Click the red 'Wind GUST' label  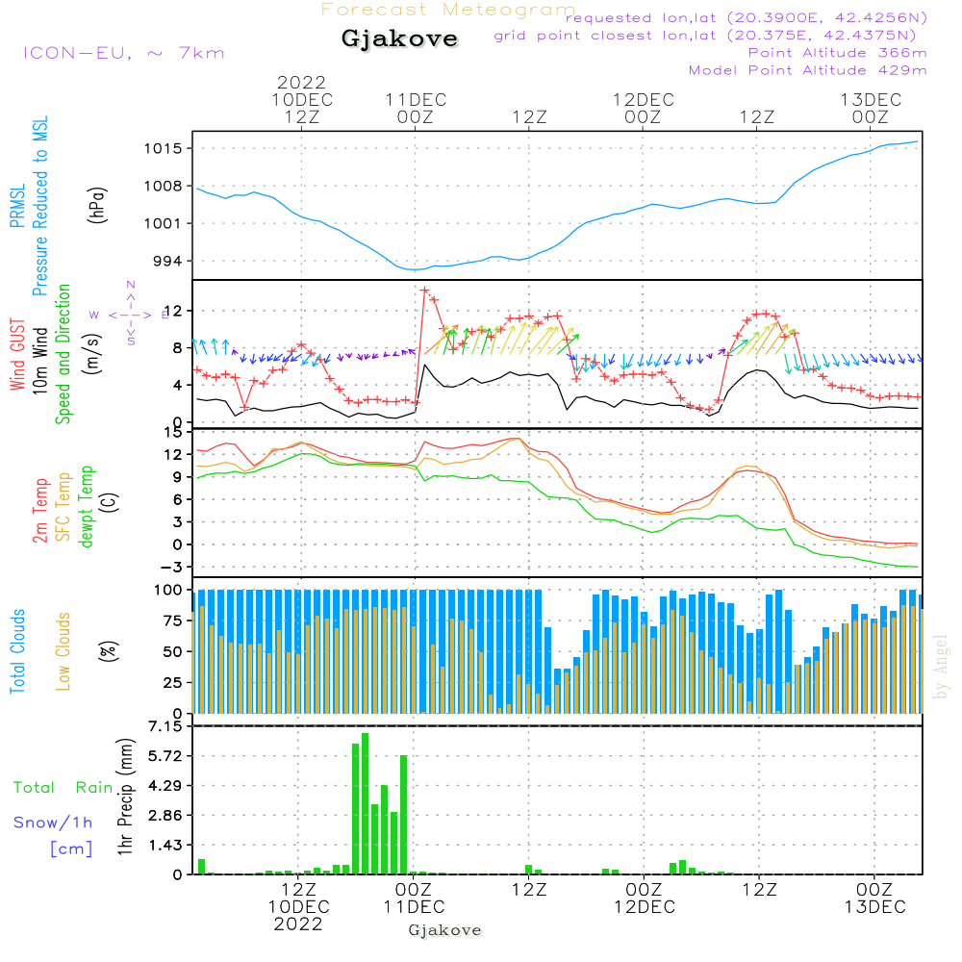point(17,355)
